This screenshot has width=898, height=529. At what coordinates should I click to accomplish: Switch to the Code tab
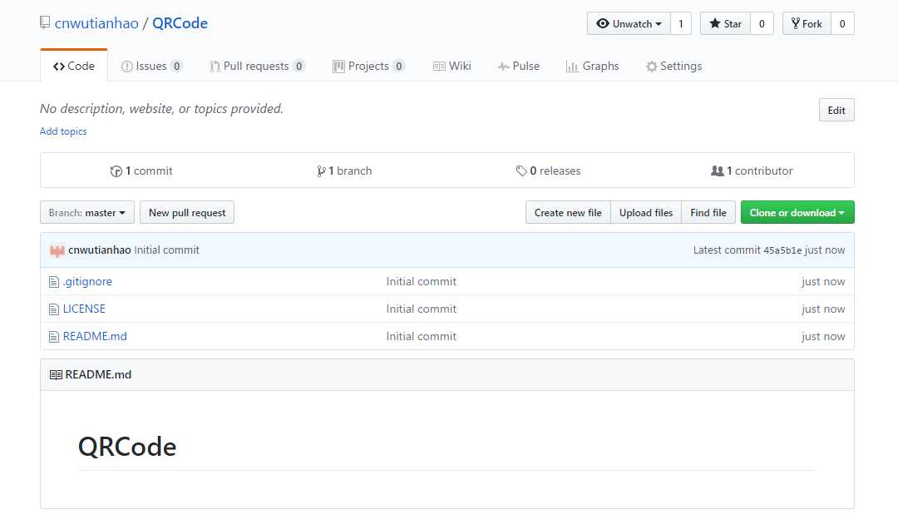coord(74,66)
